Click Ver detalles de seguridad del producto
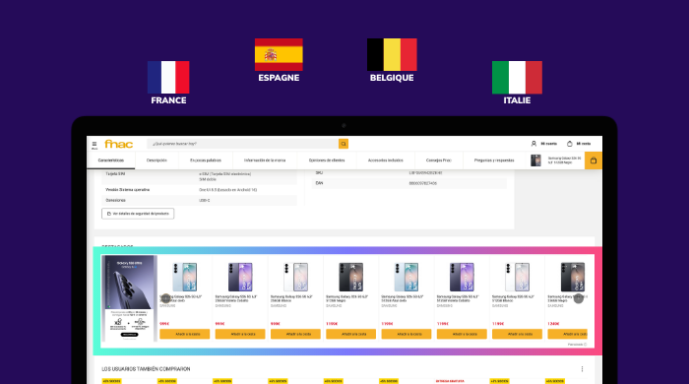Screen dimensions: 689x384 pyautogui.click(x=138, y=214)
